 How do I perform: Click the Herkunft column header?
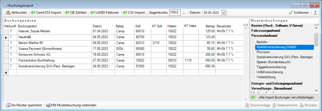(10, 26)
